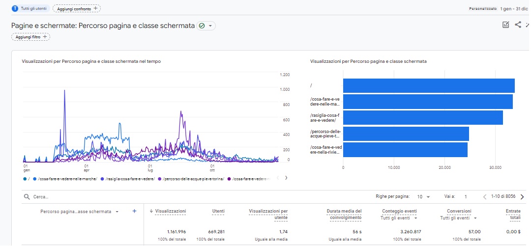Click the search magnifier icon in table
This screenshot has width=531, height=246.
click(27, 196)
